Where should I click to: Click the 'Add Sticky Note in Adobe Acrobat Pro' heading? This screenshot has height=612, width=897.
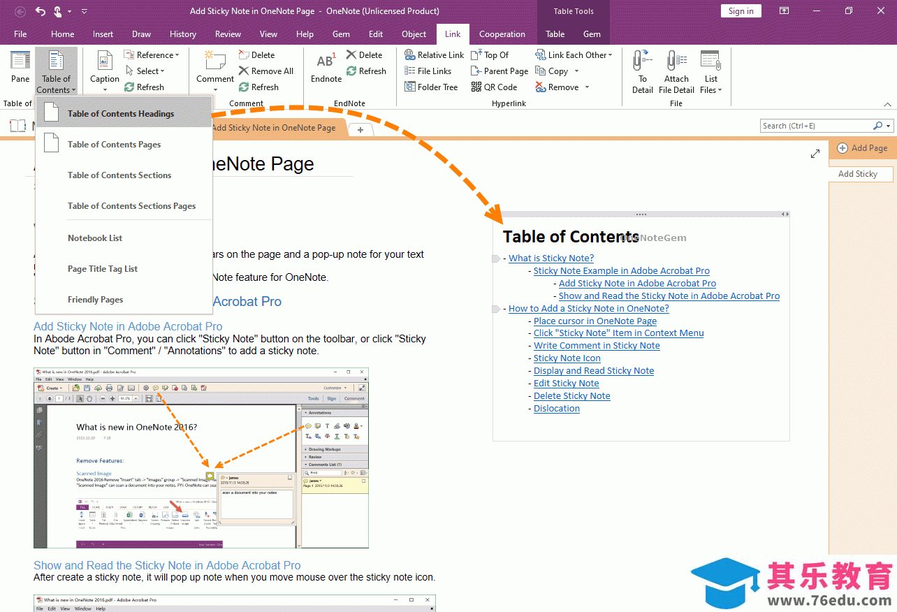coord(128,326)
